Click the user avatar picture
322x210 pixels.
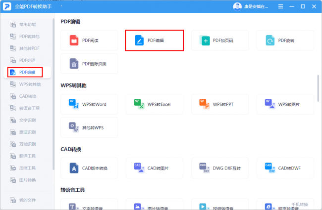tap(237, 6)
